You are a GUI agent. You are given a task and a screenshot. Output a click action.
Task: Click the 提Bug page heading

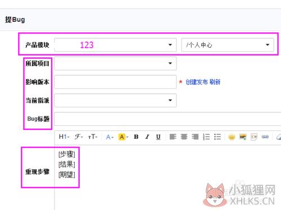pyautogui.click(x=15, y=20)
